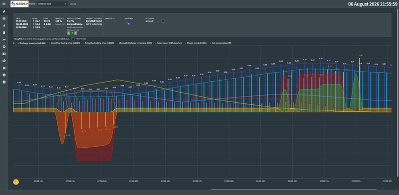
Task: Open the trend line chart page
Action: pyautogui.click(x=4, y=40)
